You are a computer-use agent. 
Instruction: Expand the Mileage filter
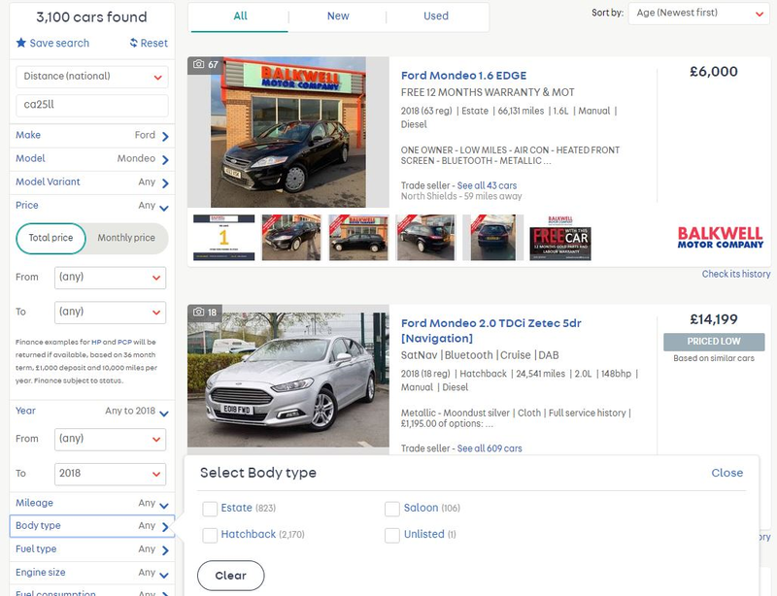(92, 503)
